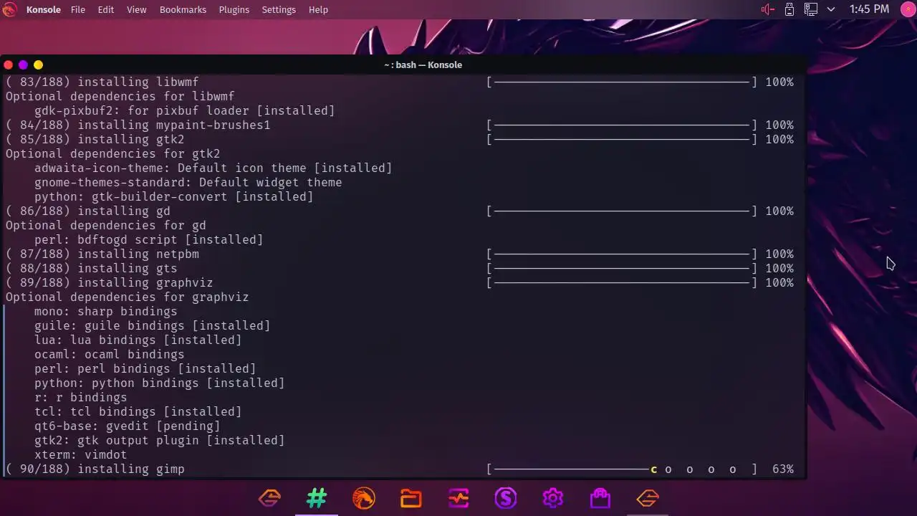Click the adwaita-icon-theme dependency line
Screen dimensions: 917x516
coord(213,168)
